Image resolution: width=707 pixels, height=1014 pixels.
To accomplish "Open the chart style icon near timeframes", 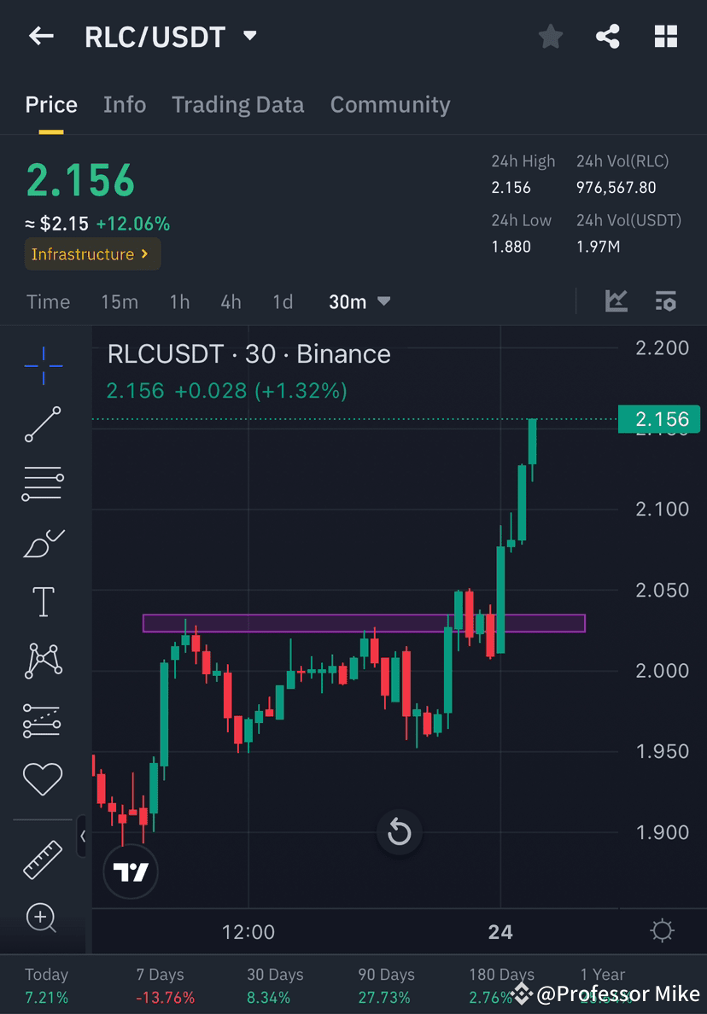I will pos(616,301).
